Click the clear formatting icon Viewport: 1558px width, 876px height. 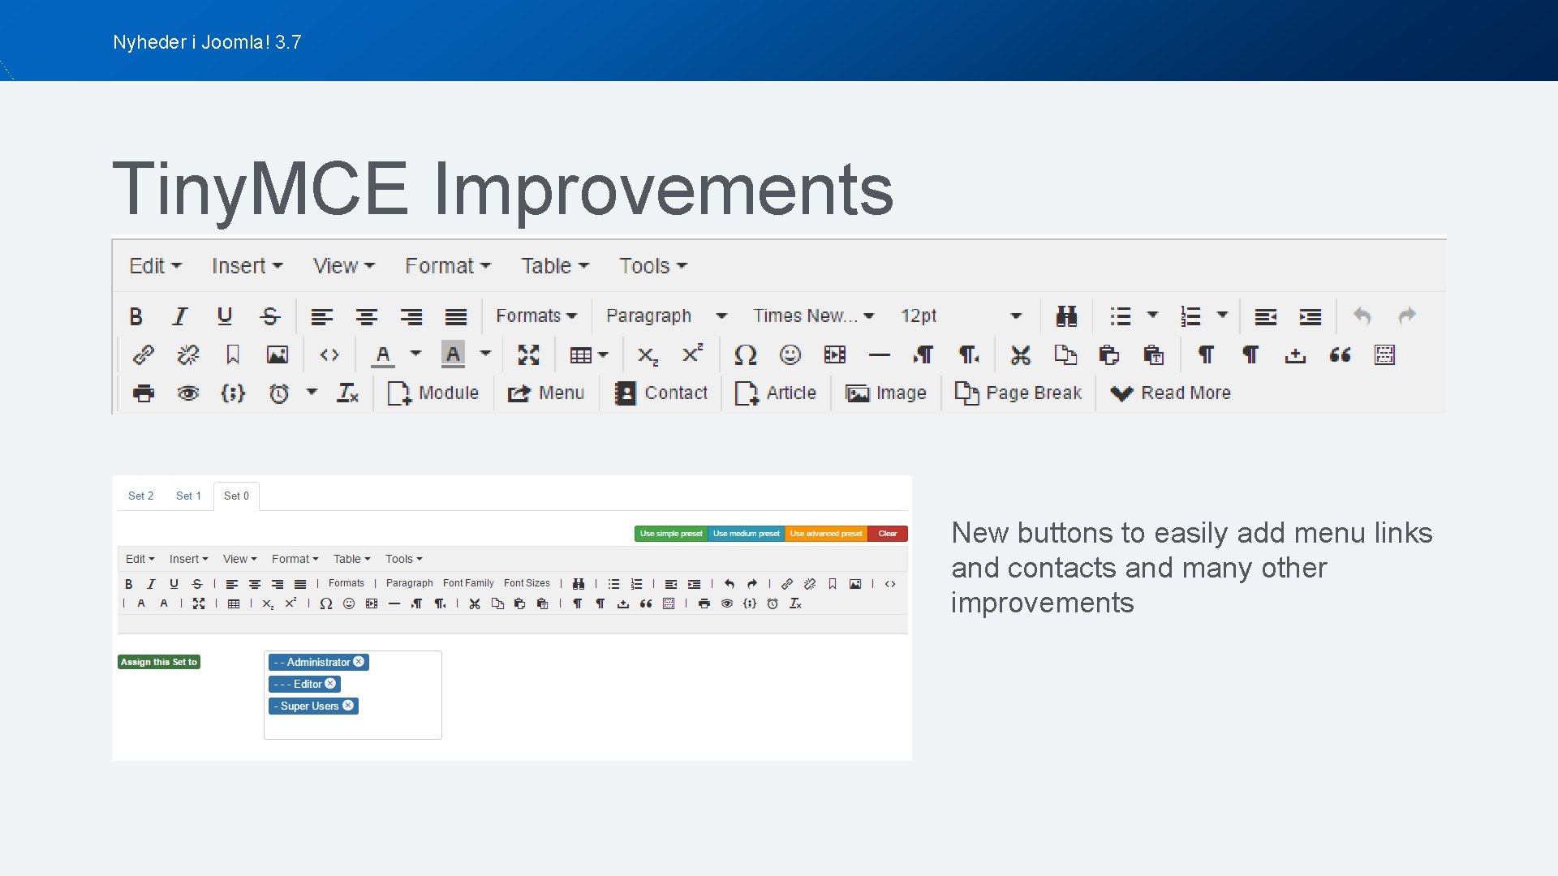[x=348, y=393]
